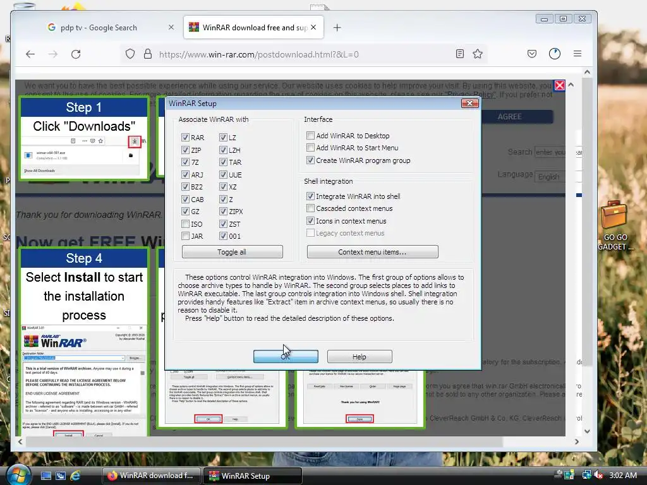Image resolution: width=647 pixels, height=485 pixels.
Task: Check Add WinRAR to Start Menu
Action: [x=310, y=147]
